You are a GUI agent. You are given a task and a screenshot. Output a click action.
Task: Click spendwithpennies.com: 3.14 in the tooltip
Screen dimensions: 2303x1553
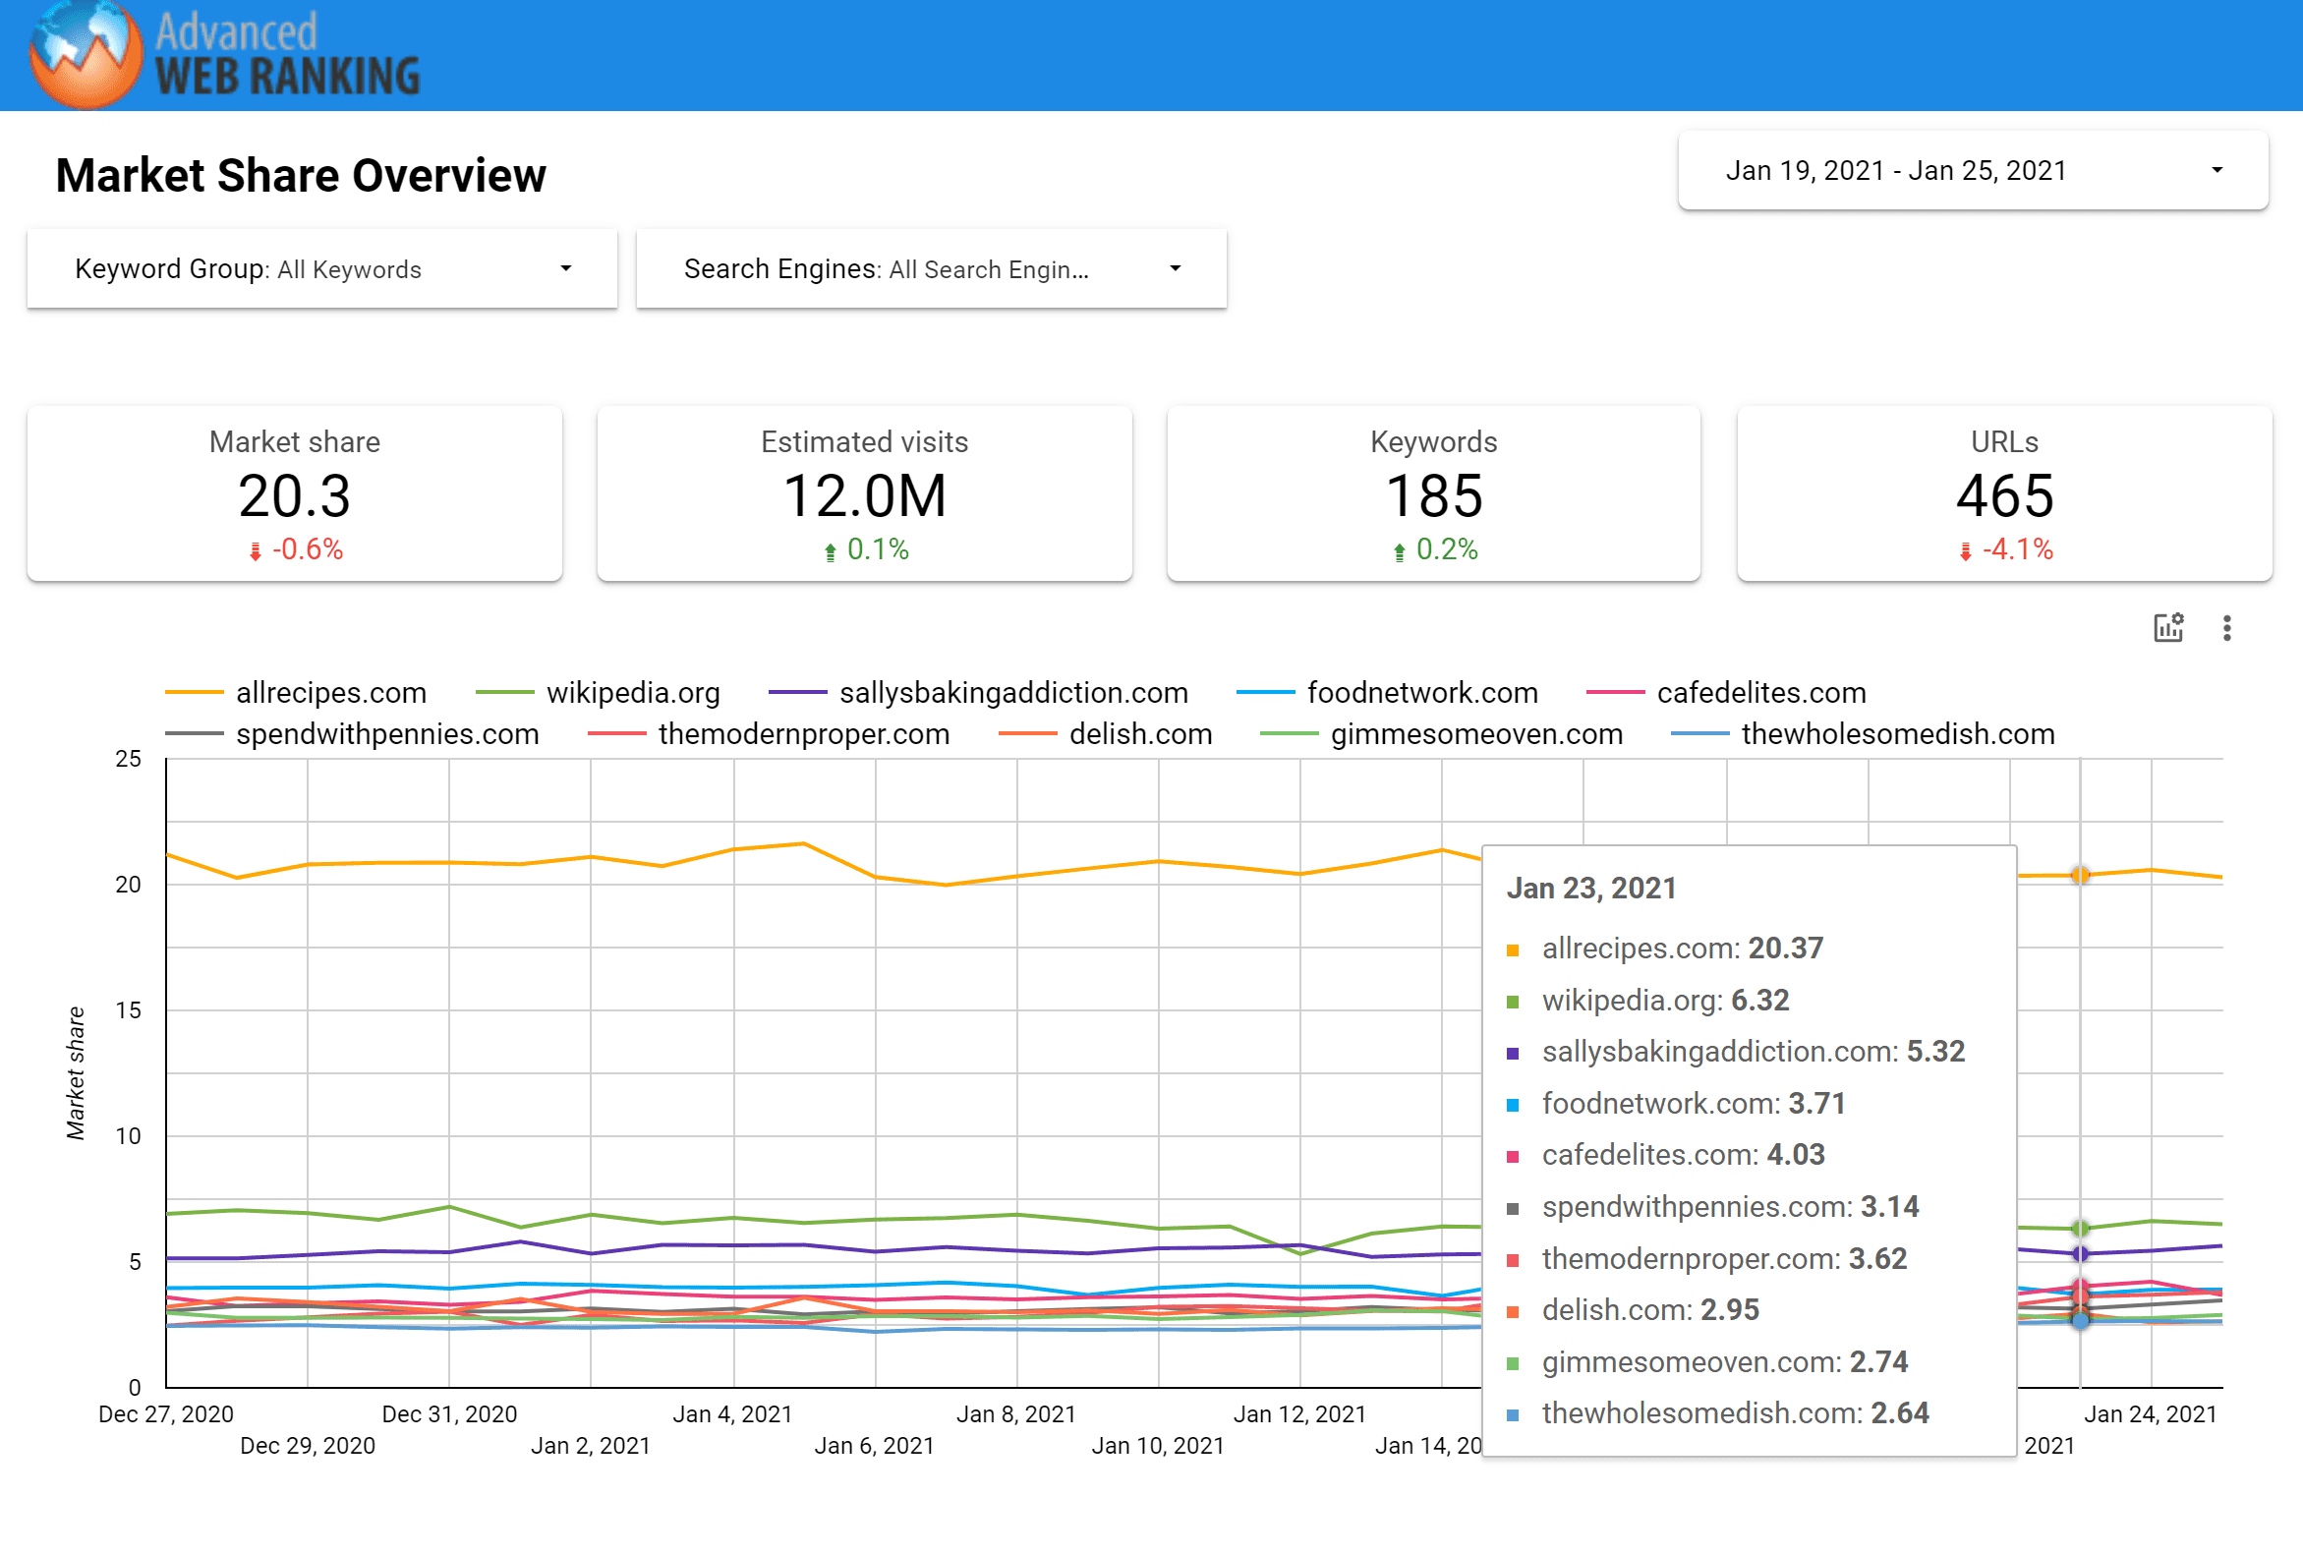[x=1731, y=1206]
